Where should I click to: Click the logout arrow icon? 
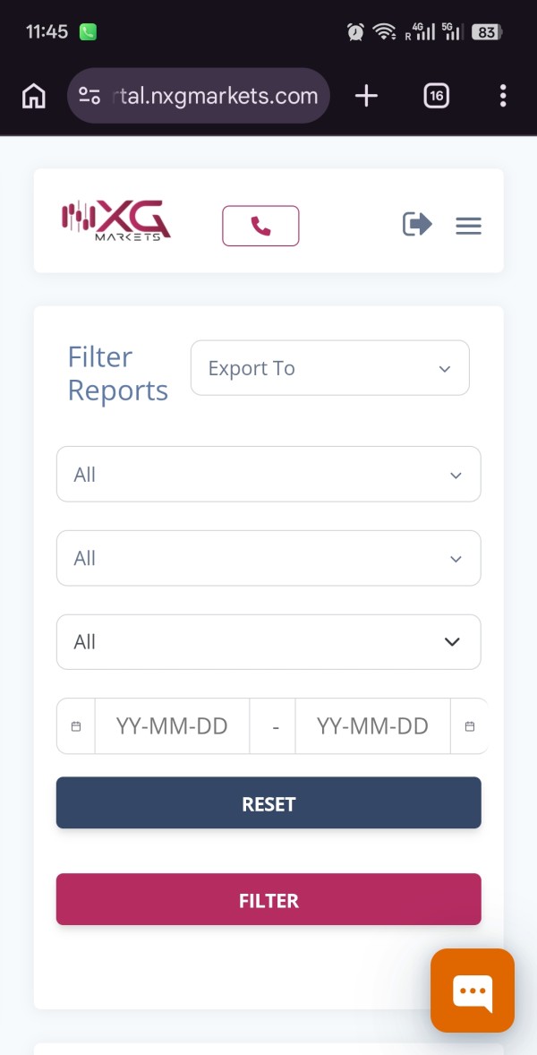[x=417, y=224]
